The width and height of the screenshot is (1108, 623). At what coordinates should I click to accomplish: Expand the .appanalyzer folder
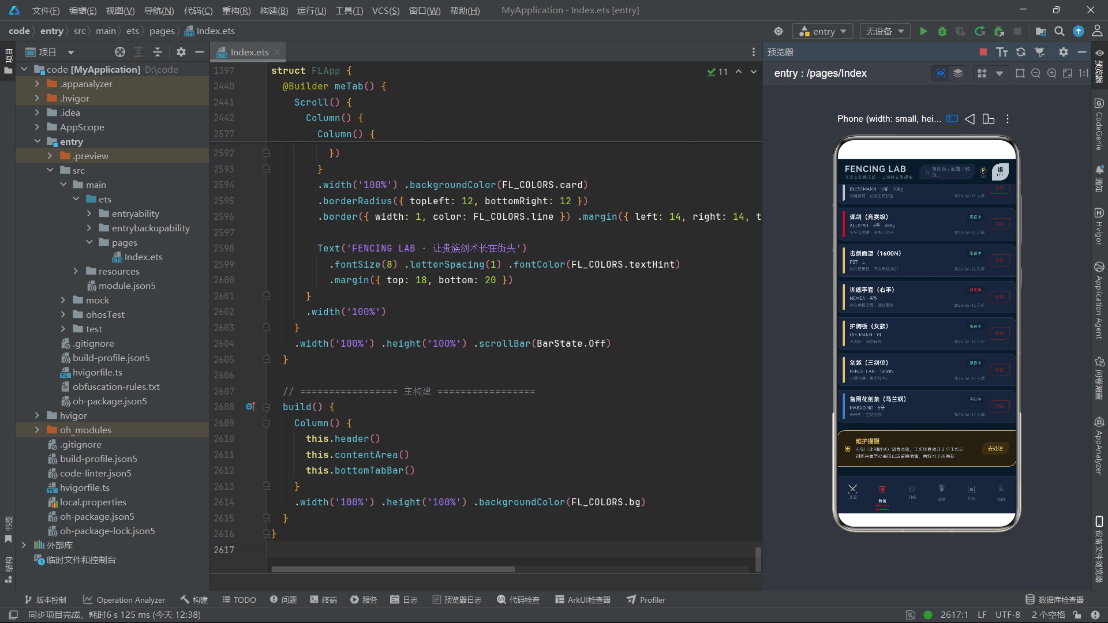38,84
